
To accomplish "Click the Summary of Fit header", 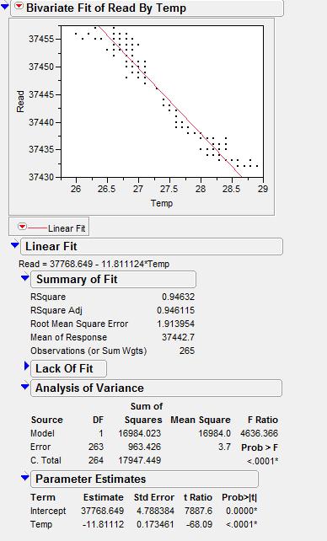I will (x=113, y=279).
